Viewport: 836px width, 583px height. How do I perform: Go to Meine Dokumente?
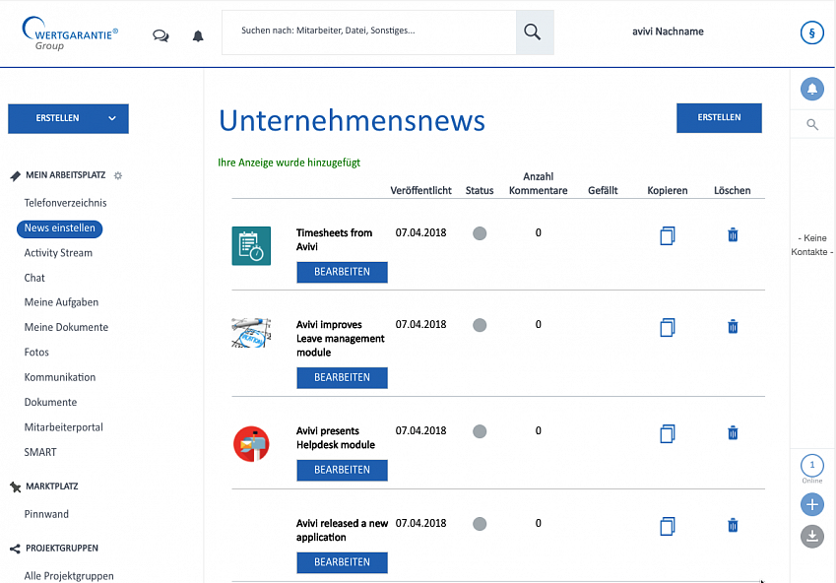(x=66, y=328)
